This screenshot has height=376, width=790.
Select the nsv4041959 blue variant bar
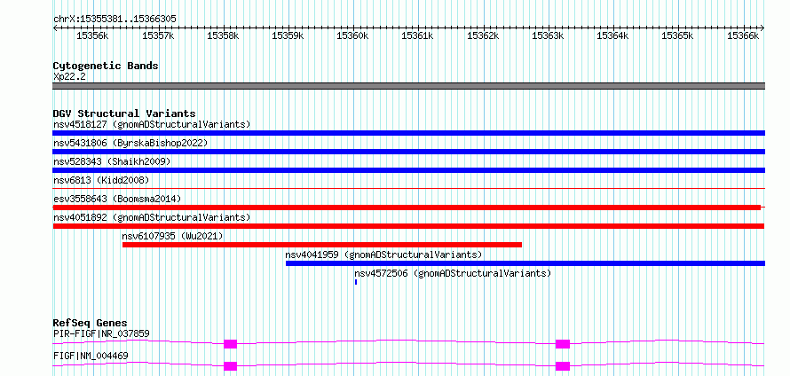[x=525, y=263]
